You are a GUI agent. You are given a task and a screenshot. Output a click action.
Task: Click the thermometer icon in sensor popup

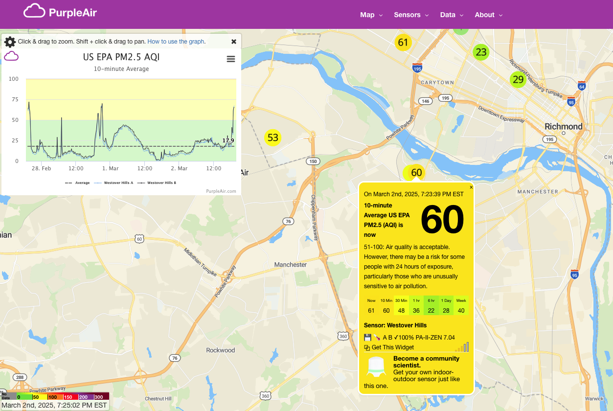point(378,337)
